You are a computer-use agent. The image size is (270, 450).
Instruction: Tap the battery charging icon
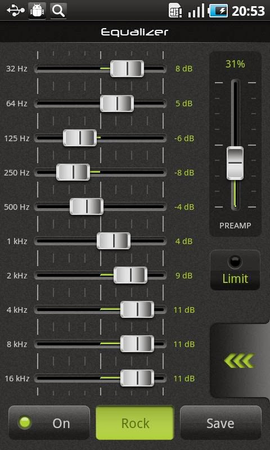click(x=218, y=11)
